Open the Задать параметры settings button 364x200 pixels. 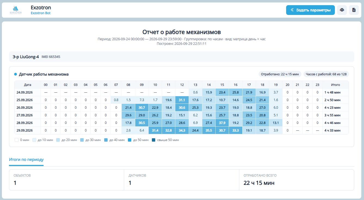(310, 10)
